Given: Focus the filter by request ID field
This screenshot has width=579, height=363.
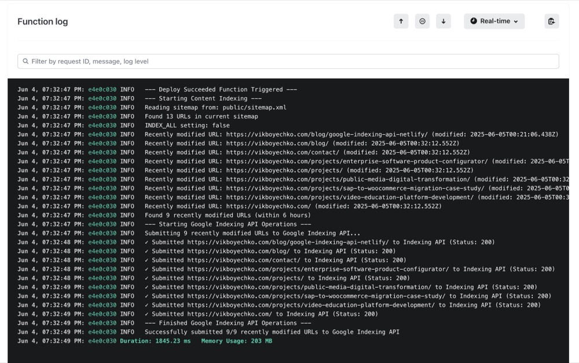Looking at the screenshot, I should 288,61.
